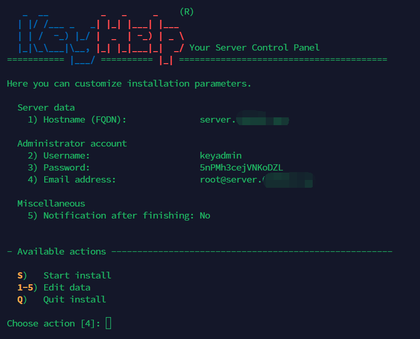The width and height of the screenshot is (420, 339).
Task: Click the notification "No" value
Action: pyautogui.click(x=205, y=215)
